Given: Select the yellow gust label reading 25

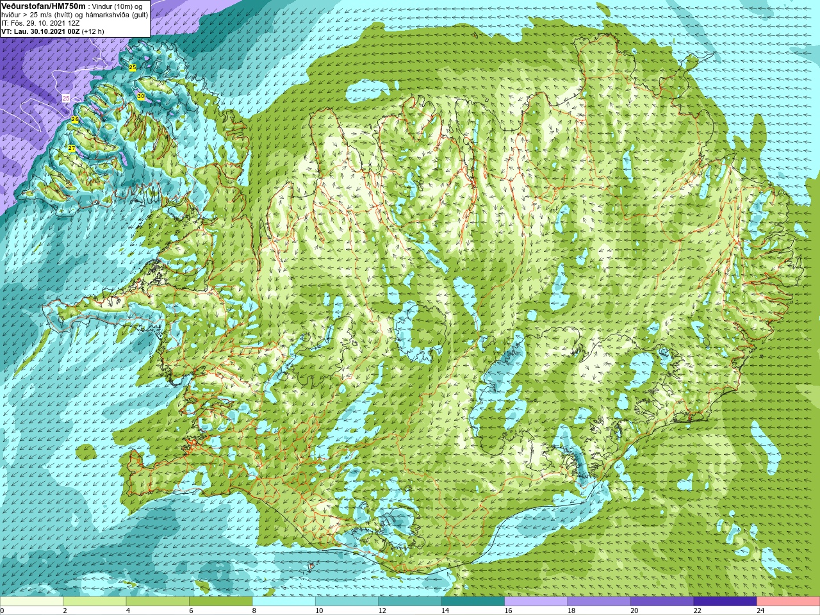Looking at the screenshot, I should click(x=133, y=67).
